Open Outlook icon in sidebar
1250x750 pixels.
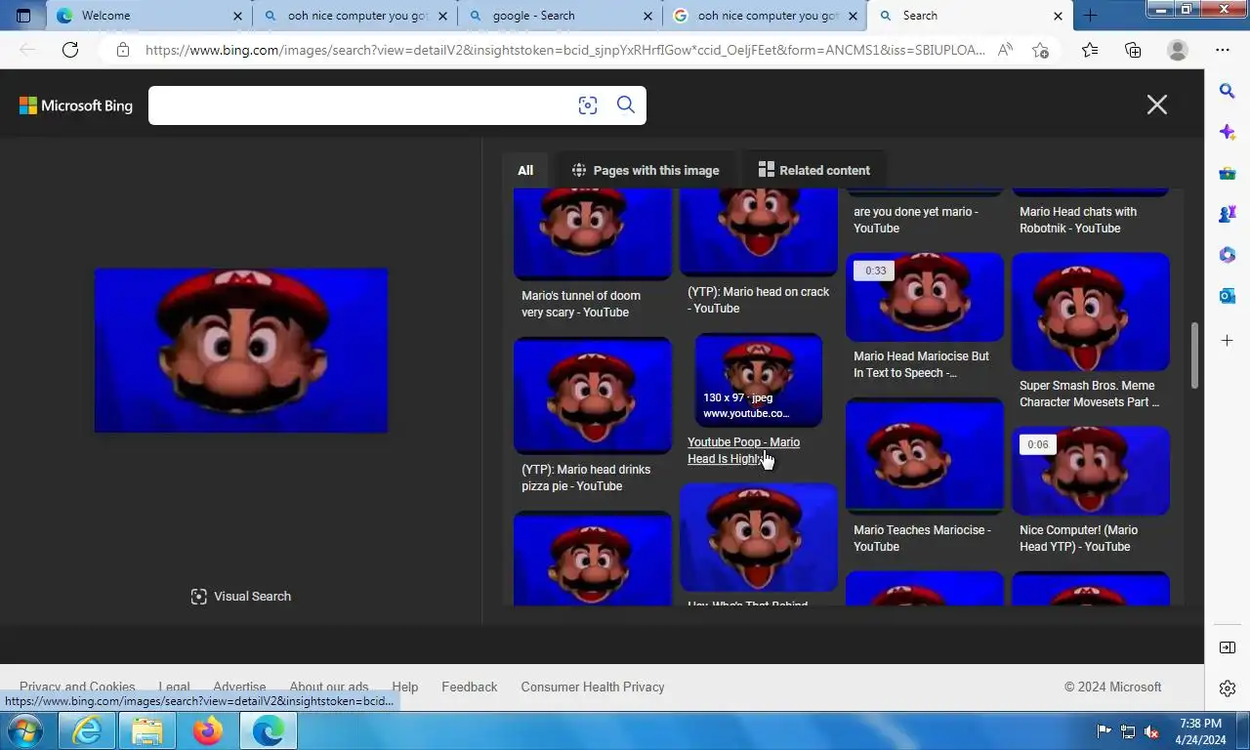tap(1228, 297)
